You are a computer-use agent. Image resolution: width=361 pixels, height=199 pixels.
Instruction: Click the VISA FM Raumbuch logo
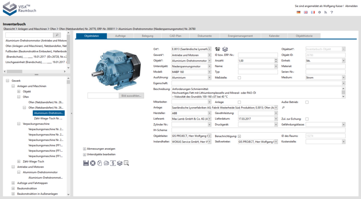click(x=19, y=9)
